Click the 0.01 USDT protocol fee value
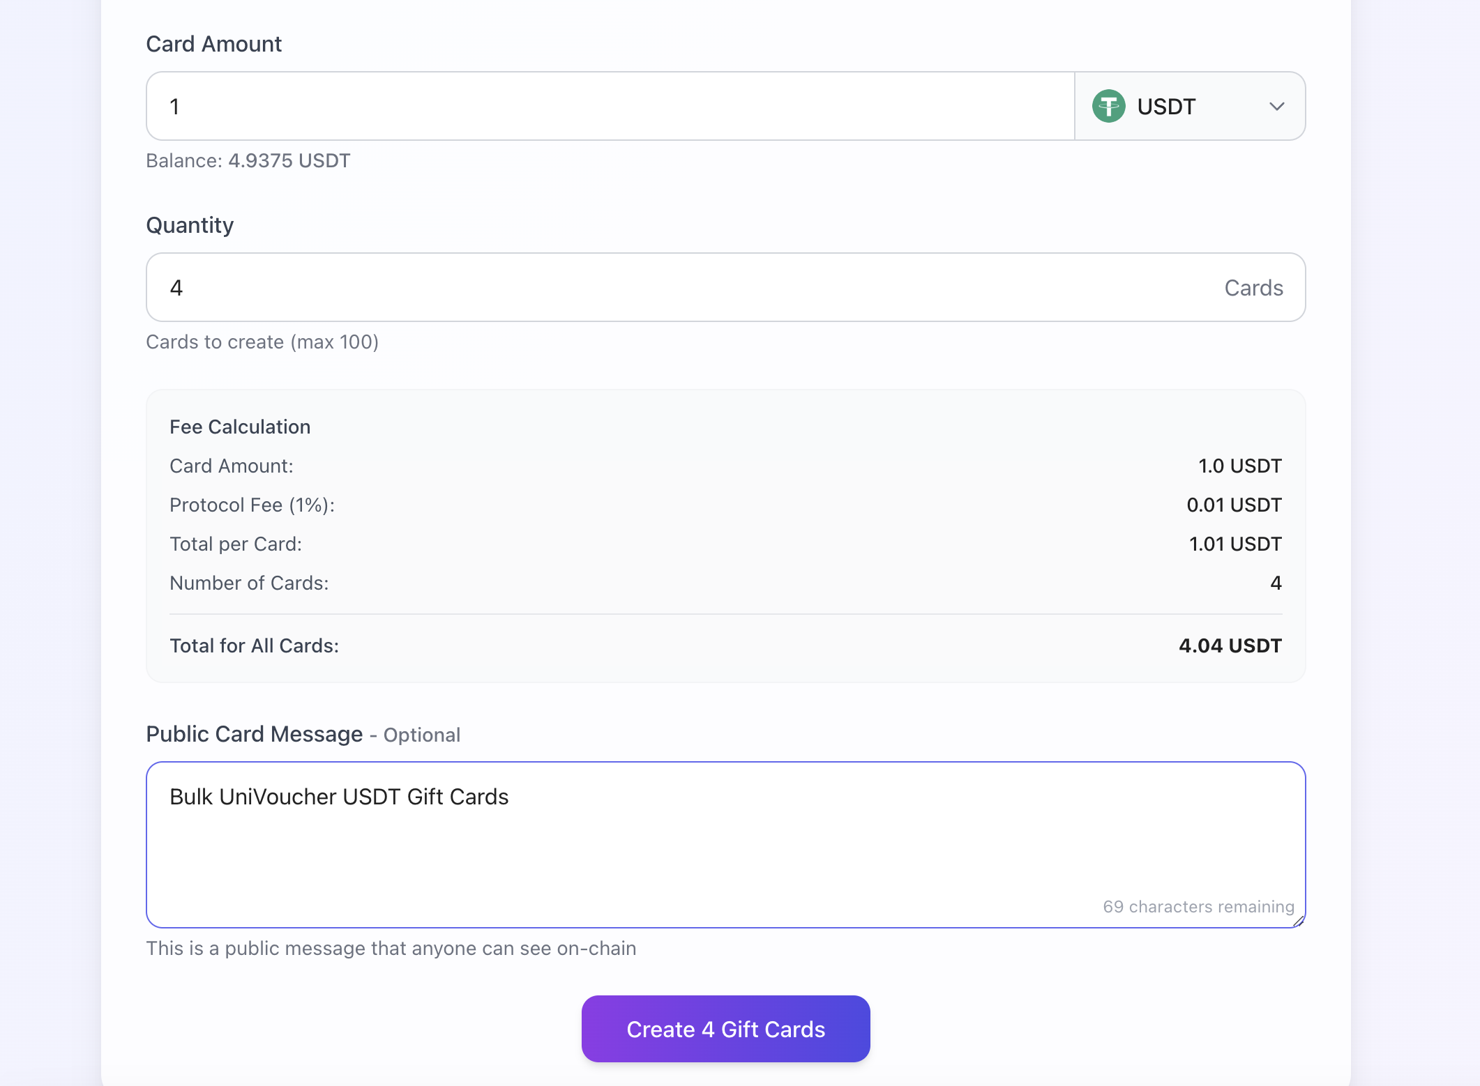The width and height of the screenshot is (1480, 1086). coord(1234,505)
